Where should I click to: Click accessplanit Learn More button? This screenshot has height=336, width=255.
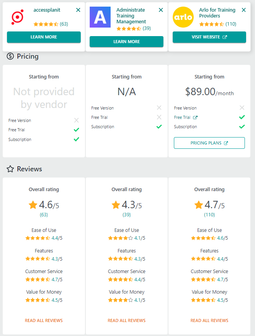tap(44, 37)
